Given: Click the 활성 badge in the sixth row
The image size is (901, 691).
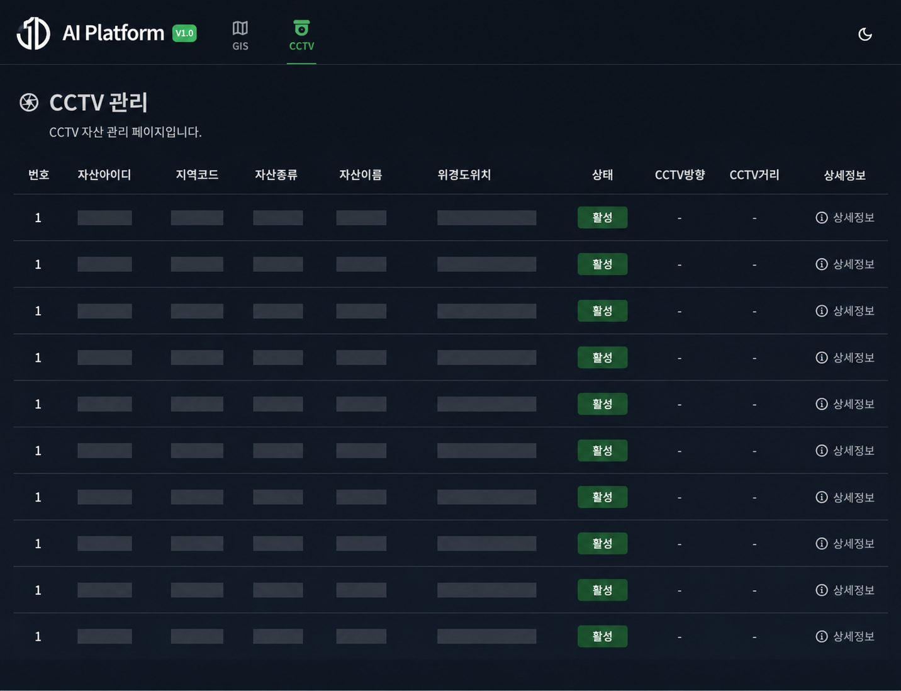Looking at the screenshot, I should [x=602, y=451].
